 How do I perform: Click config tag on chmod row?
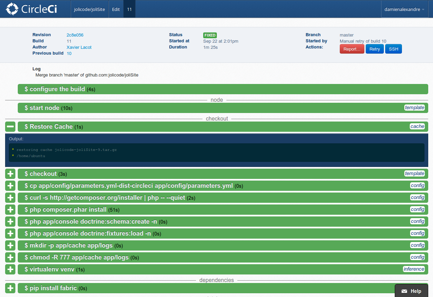tap(417, 257)
